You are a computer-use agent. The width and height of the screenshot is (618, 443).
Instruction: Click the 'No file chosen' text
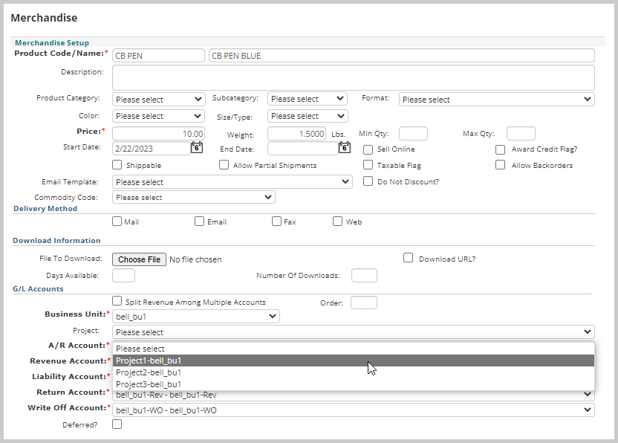(195, 259)
